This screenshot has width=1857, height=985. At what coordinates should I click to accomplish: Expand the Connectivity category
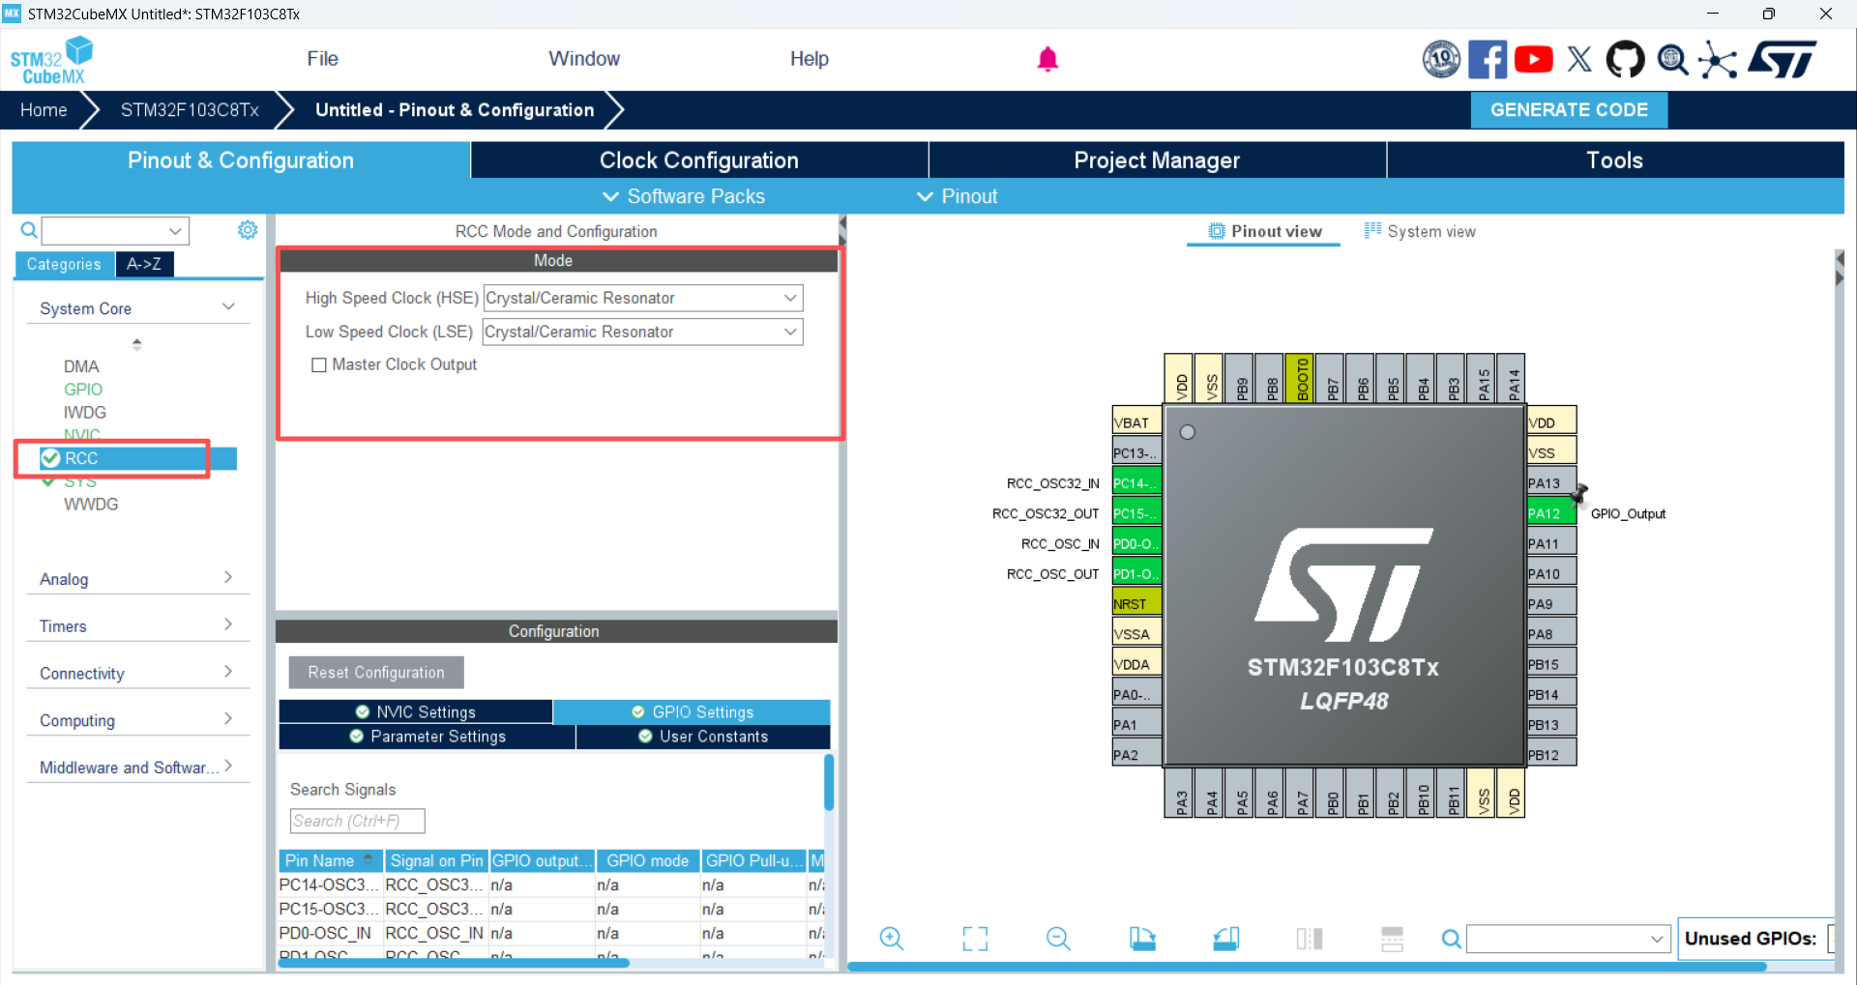[x=137, y=673]
